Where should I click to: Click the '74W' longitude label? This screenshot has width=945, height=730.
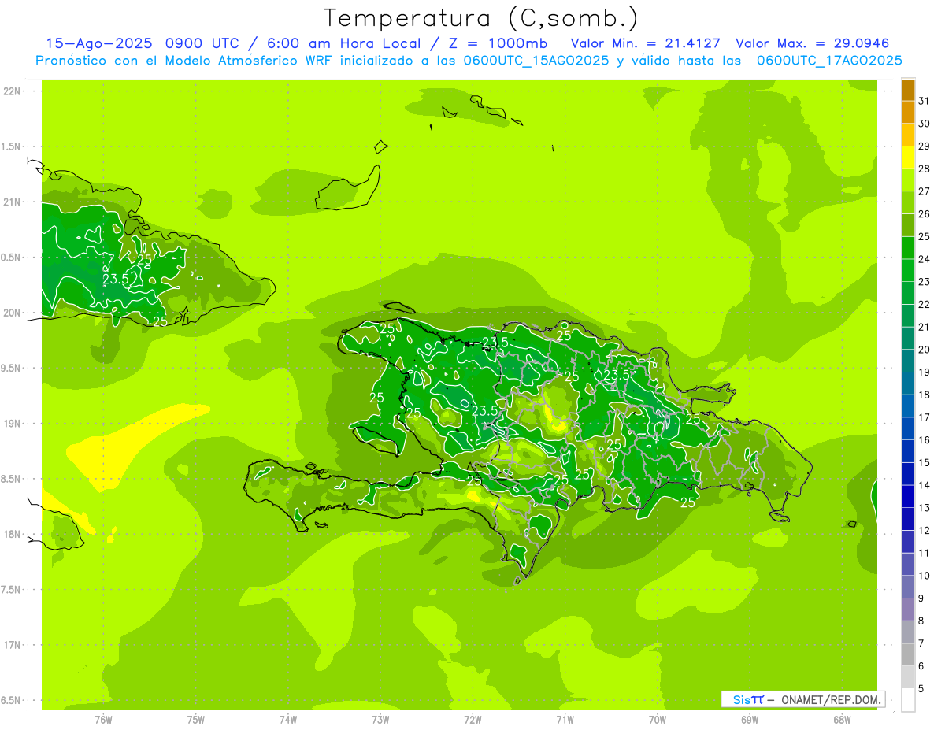(287, 720)
